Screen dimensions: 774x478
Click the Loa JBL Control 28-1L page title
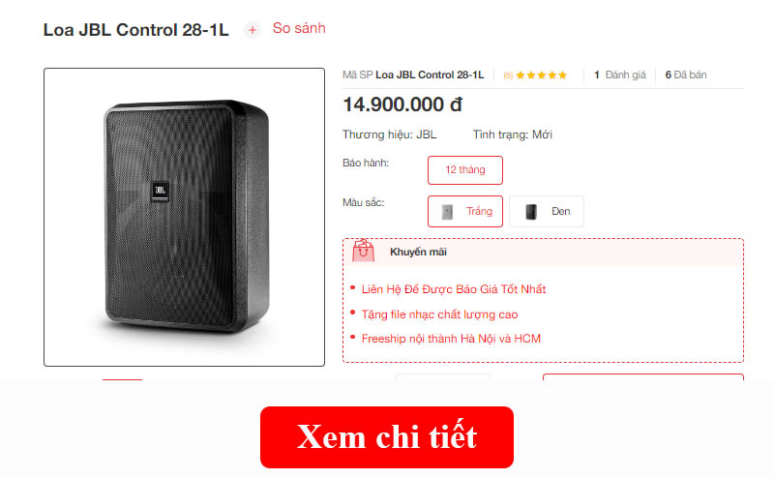pyautogui.click(x=135, y=30)
